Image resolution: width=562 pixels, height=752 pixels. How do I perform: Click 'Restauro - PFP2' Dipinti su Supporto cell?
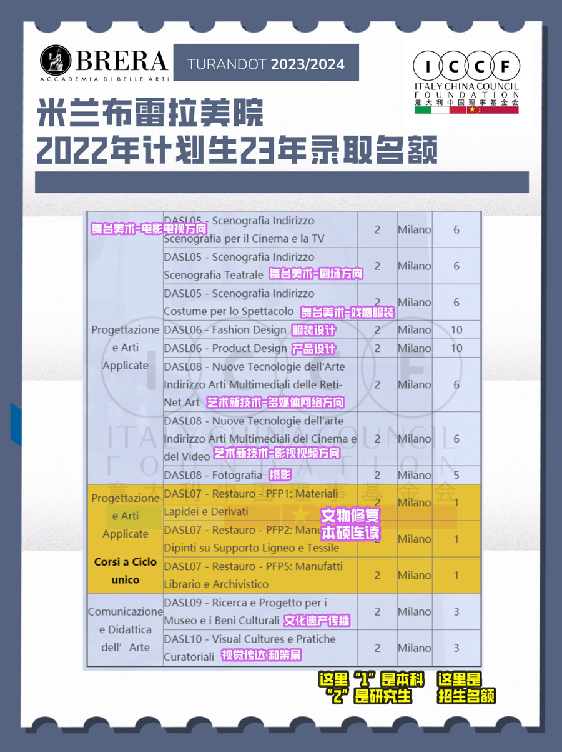(260, 539)
